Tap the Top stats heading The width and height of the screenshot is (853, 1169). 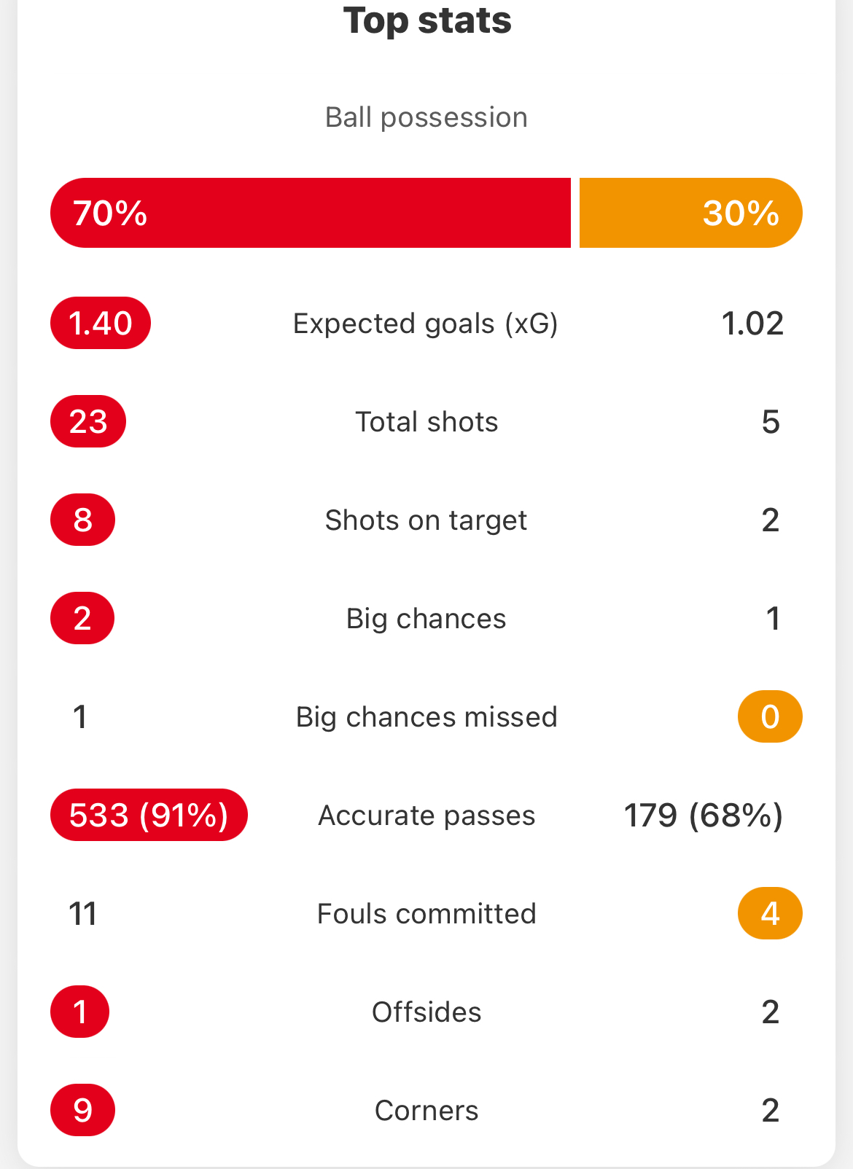[427, 20]
